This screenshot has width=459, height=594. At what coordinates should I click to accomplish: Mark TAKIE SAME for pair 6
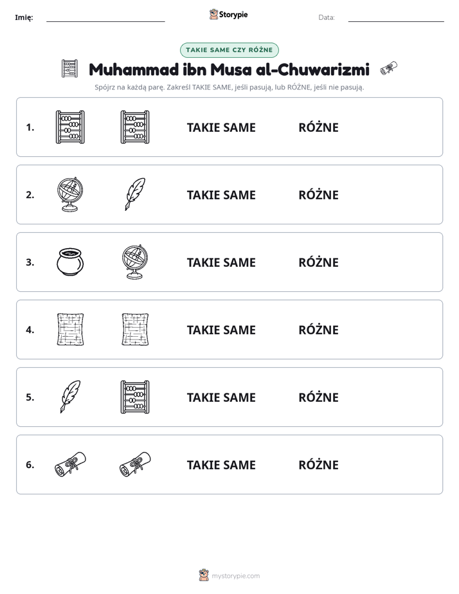click(x=221, y=465)
